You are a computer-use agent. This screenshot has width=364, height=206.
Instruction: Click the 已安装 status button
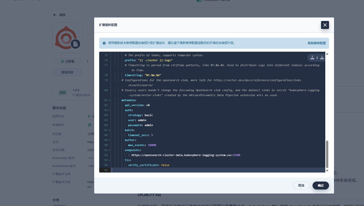click(x=67, y=61)
